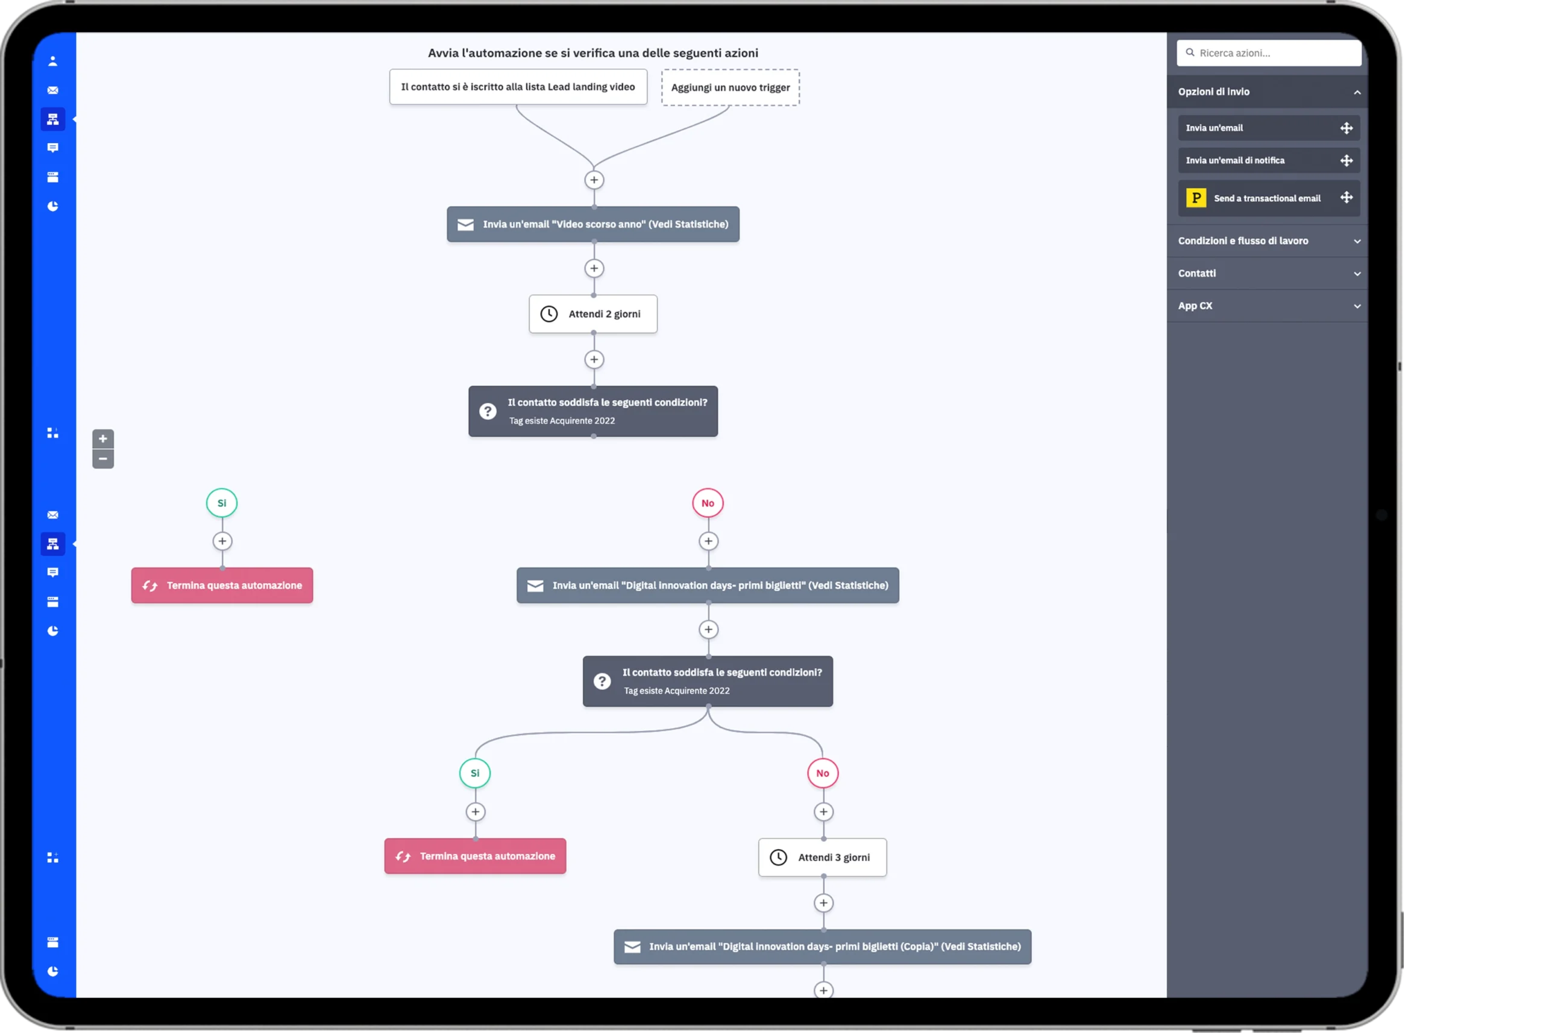Toggle zoom in button on canvas

[x=104, y=438]
